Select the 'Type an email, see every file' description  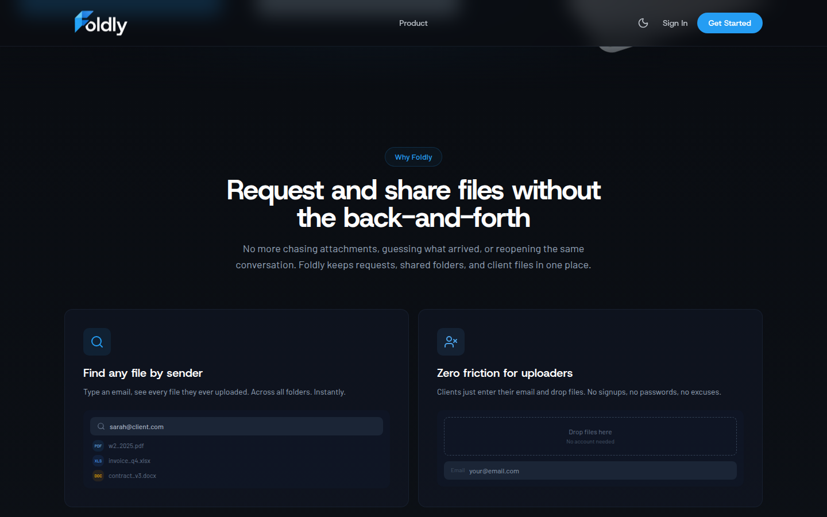[214, 392]
